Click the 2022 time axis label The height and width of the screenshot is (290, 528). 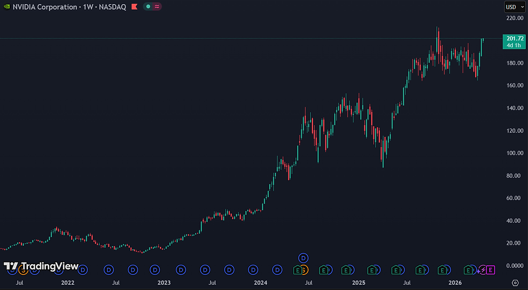(x=68, y=282)
